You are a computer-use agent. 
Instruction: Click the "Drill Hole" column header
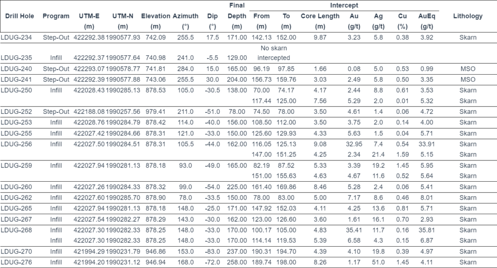[19, 16]
